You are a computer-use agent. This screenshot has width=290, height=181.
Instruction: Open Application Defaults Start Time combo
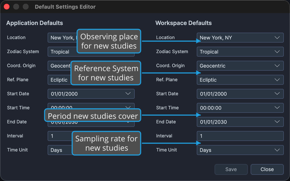pos(91,106)
